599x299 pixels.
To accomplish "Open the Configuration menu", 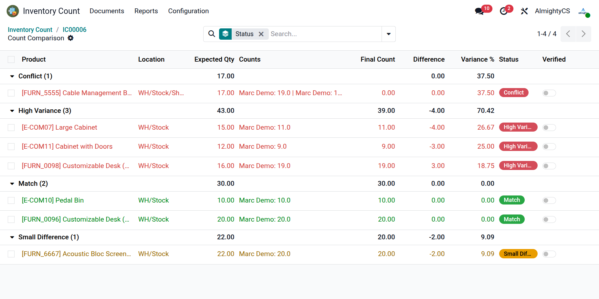I will 188,11.
